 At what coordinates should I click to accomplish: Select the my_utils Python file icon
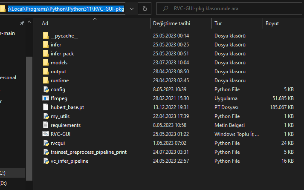[46, 116]
